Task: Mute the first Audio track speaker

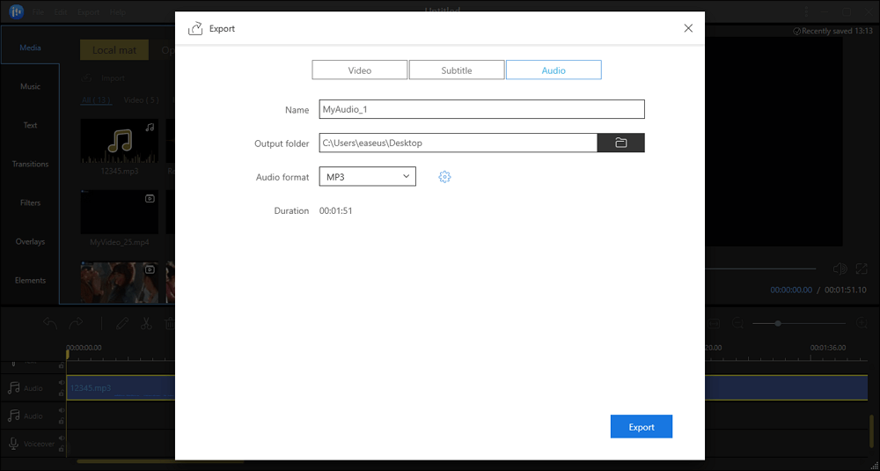Action: (61, 383)
